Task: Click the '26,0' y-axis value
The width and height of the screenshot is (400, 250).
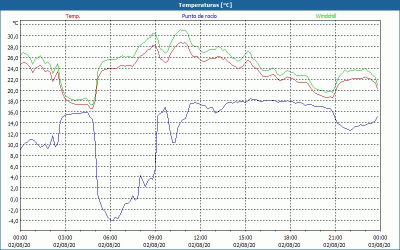Action: 13,58
